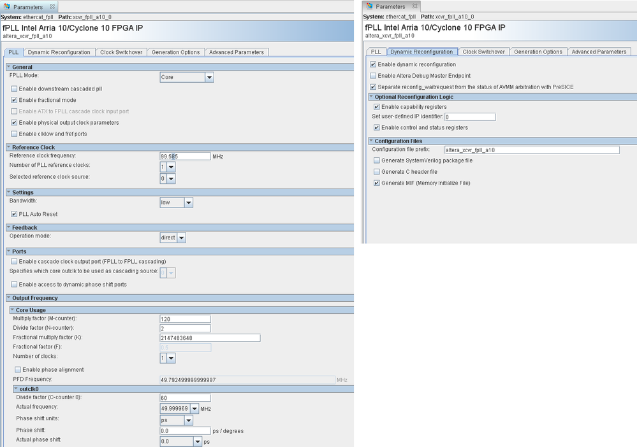637x447 pixels.
Task: Collapse the Core Usage section
Action: tap(12, 309)
